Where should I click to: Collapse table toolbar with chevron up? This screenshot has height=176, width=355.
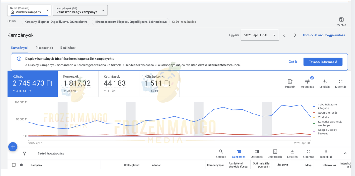345,153
